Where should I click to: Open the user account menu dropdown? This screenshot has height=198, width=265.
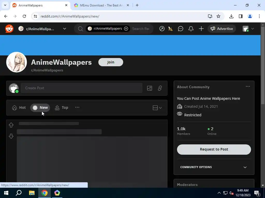[248, 29]
